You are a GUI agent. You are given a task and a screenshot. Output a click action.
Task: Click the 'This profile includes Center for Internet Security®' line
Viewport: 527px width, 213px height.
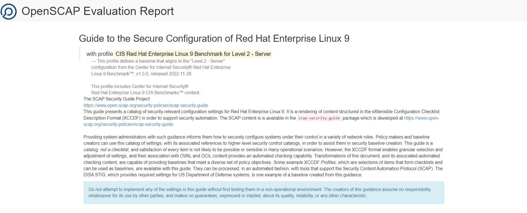click(140, 86)
